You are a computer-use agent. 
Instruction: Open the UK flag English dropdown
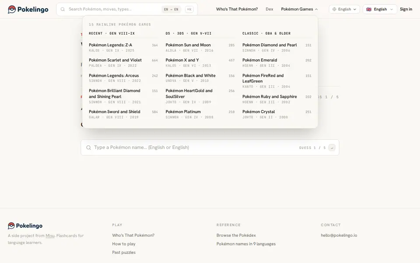(380, 9)
